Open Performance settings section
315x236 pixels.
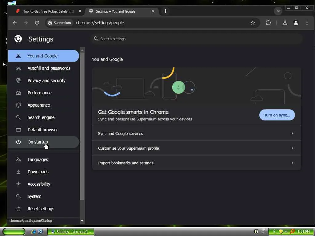(x=44, y=93)
